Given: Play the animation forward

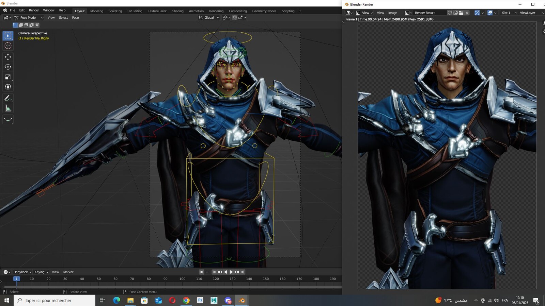Looking at the screenshot, I should [231, 272].
